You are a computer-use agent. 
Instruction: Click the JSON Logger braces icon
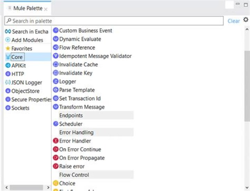coord(8,82)
